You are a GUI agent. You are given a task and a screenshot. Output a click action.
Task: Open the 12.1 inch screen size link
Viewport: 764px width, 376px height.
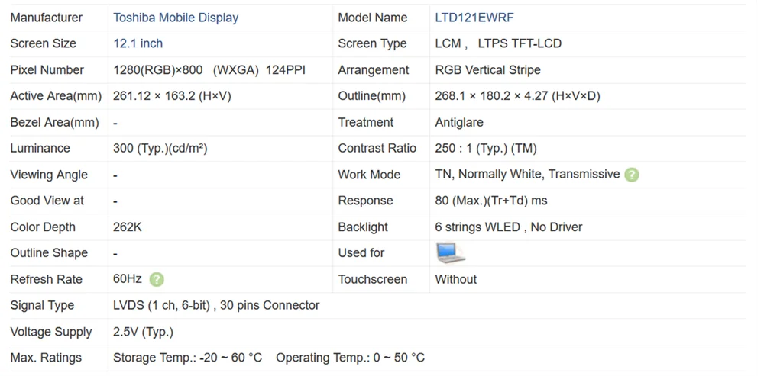138,43
